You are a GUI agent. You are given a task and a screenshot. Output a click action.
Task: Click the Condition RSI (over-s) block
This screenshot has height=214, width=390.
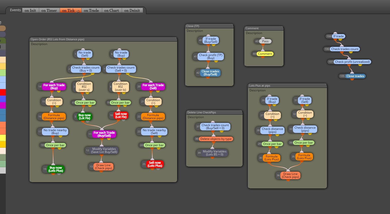pyautogui.click(x=84, y=87)
